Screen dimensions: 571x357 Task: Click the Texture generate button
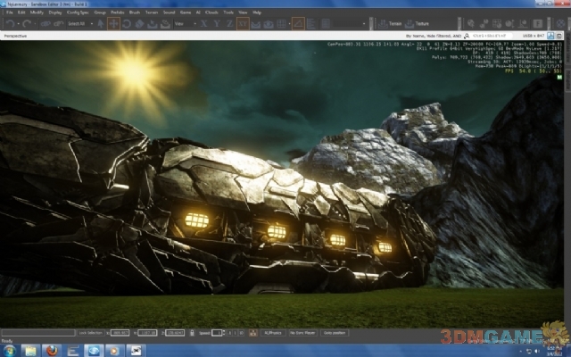418,24
